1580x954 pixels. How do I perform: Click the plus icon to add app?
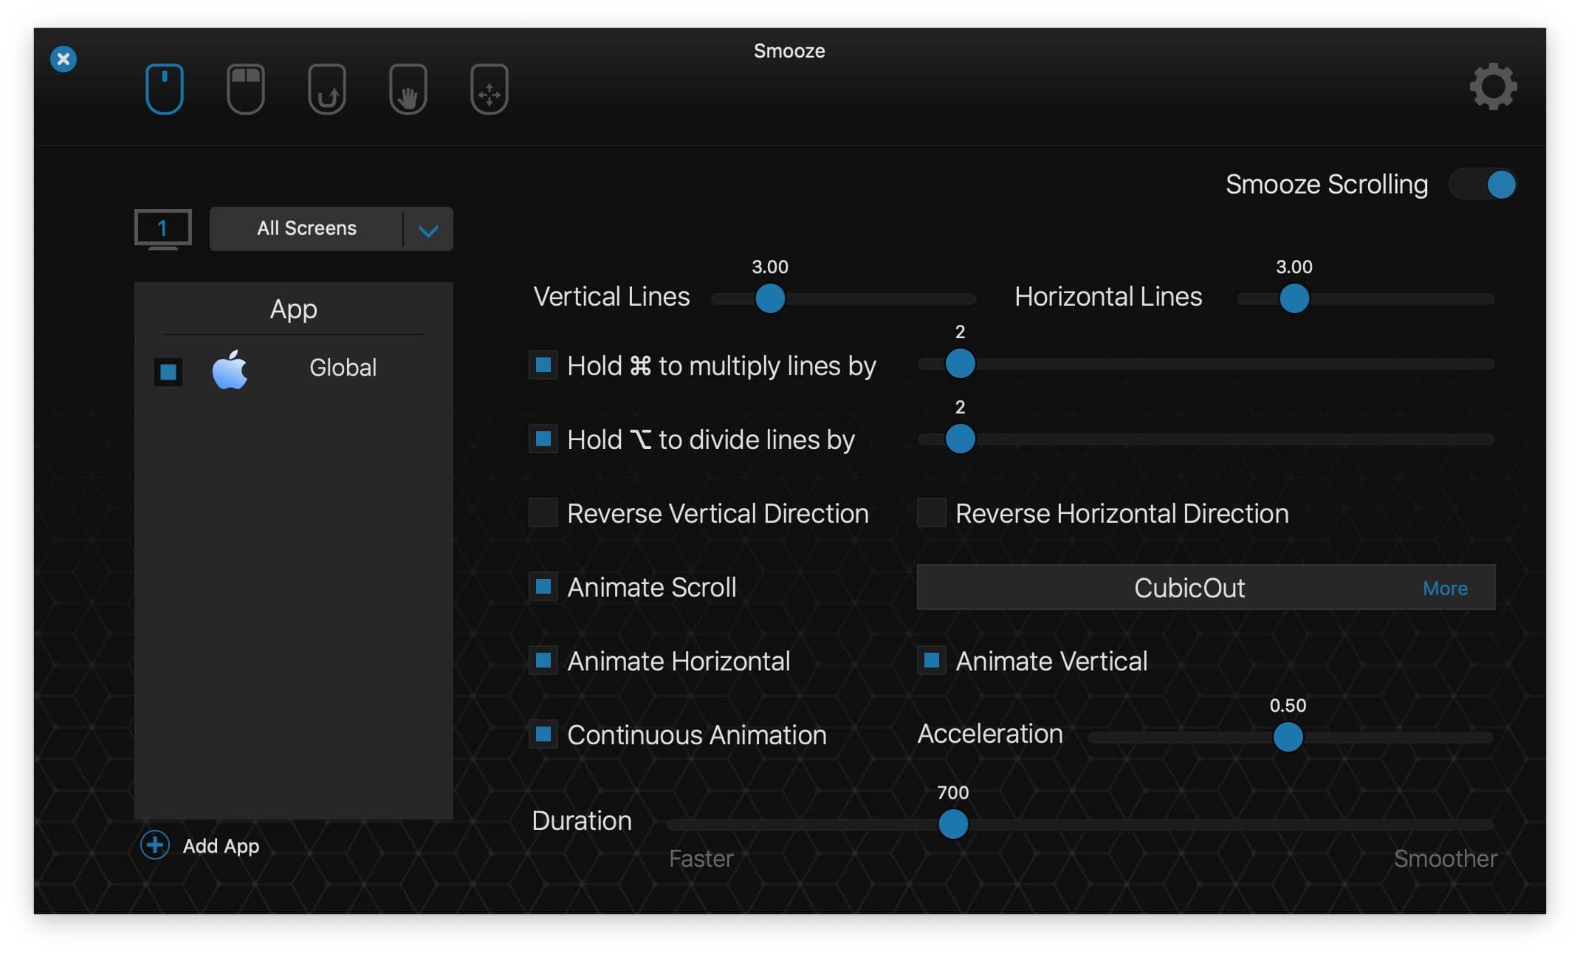pyautogui.click(x=155, y=845)
